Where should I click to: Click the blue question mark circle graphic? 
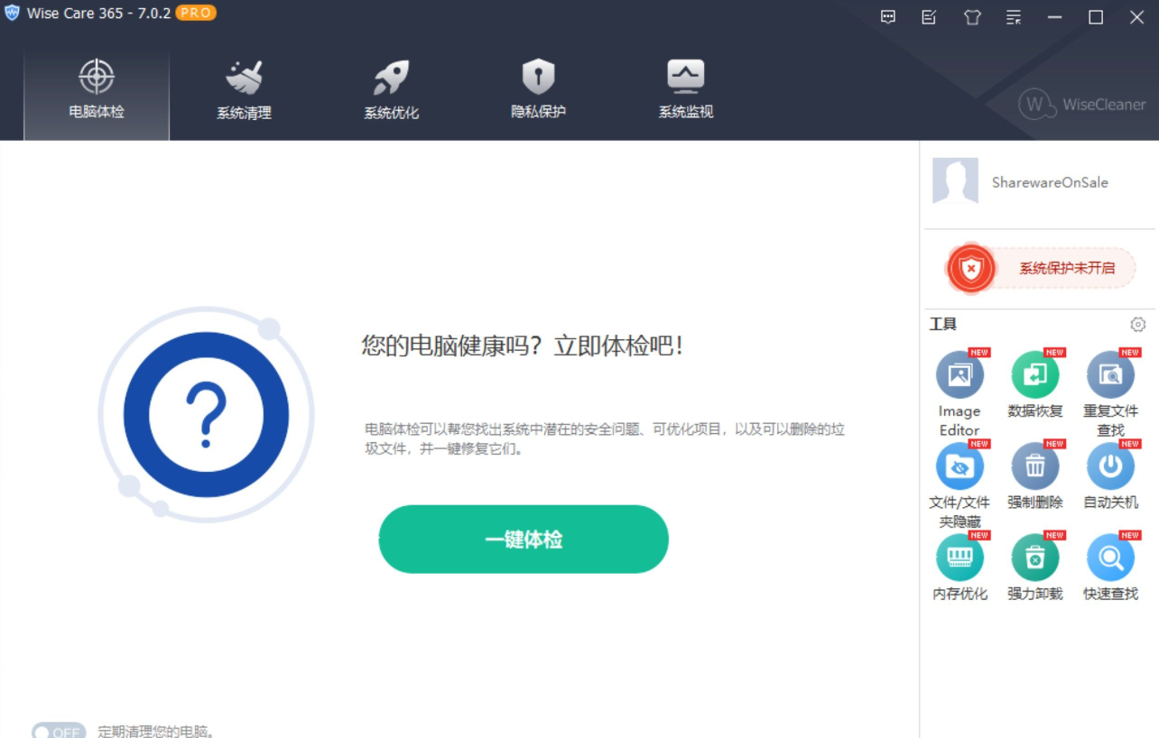click(x=206, y=414)
